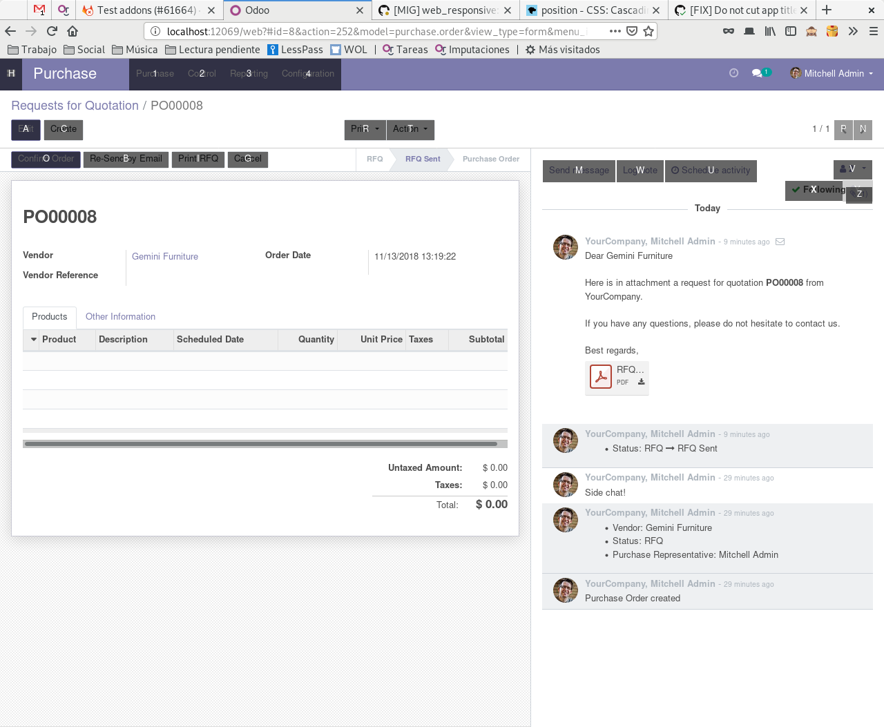The width and height of the screenshot is (884, 727).
Task: Click the horizontal scrollbar under the product lines
Action: point(265,443)
